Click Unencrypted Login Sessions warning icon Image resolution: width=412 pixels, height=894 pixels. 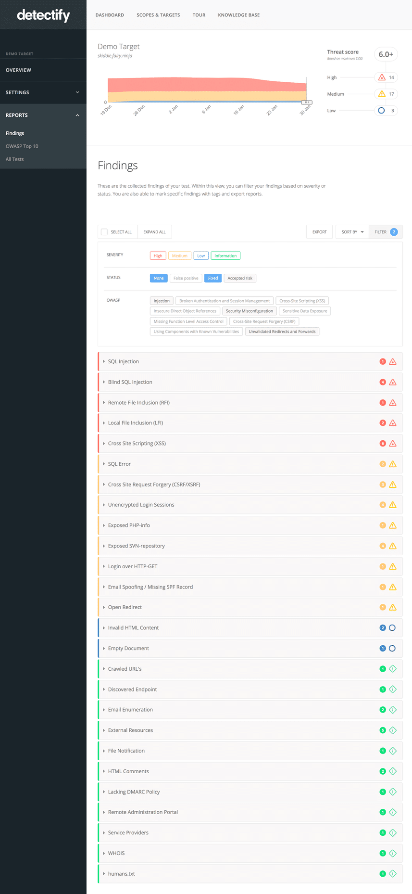coord(393,505)
